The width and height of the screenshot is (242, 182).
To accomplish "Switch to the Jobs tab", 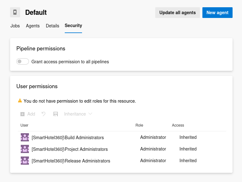I will (15, 26).
